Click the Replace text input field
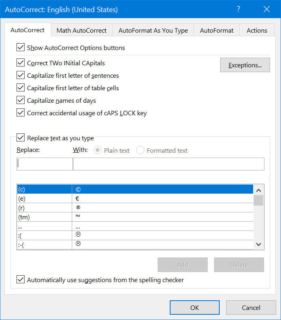This screenshot has width=281, height=320. click(x=44, y=164)
